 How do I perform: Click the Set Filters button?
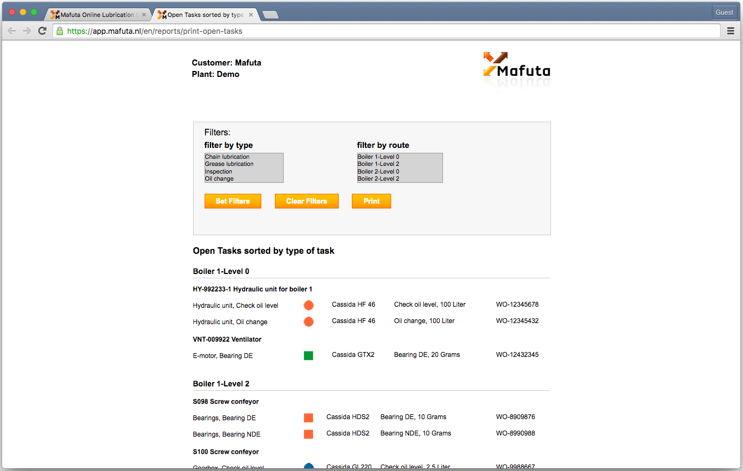(x=233, y=201)
